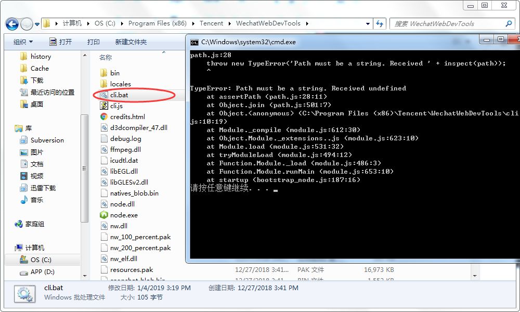Click 打开 in the toolbar
Image resolution: width=520 pixels, height=312 pixels.
tap(60, 42)
